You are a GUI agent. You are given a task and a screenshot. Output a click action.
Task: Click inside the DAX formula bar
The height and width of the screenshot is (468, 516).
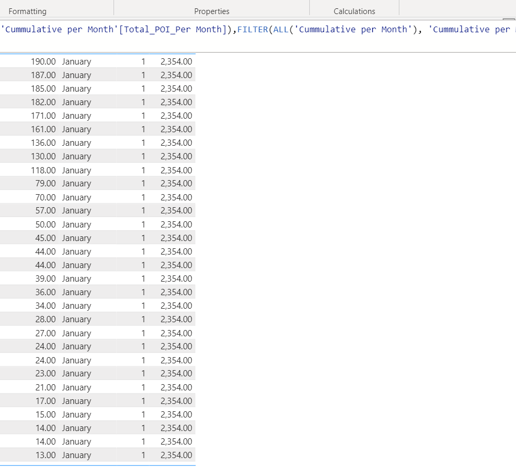pyautogui.click(x=258, y=35)
